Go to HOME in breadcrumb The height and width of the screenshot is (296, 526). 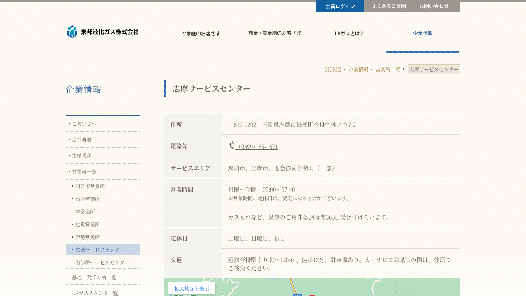pyautogui.click(x=333, y=69)
